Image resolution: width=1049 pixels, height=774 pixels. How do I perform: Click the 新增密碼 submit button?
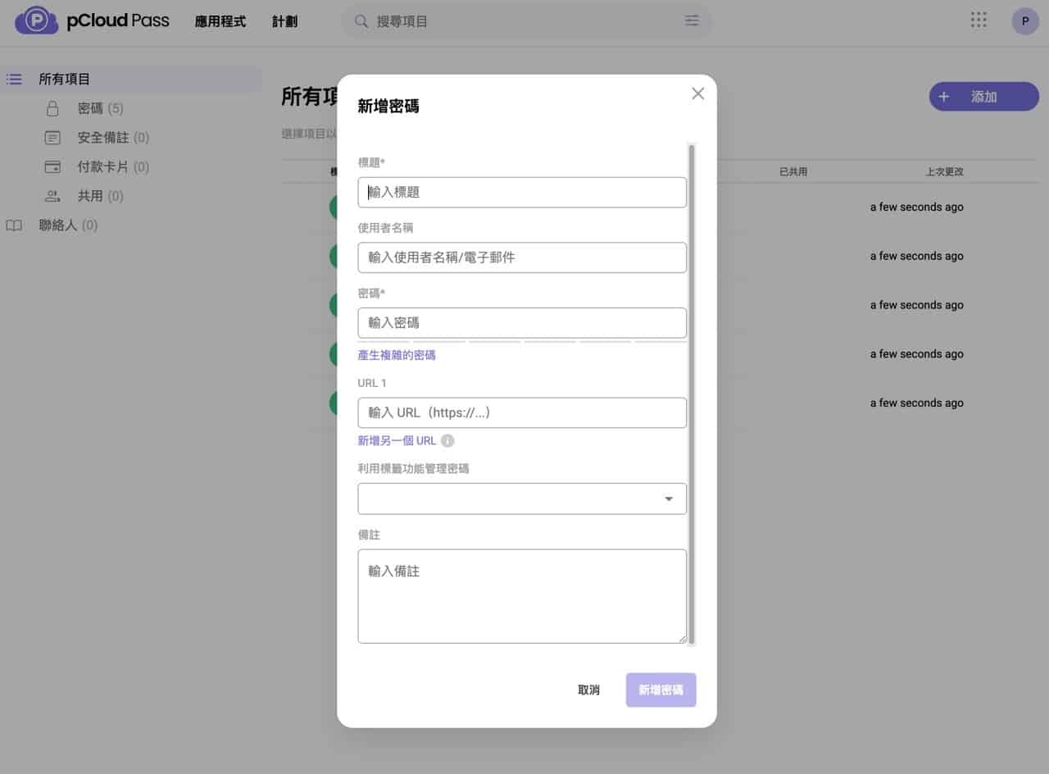click(x=661, y=690)
